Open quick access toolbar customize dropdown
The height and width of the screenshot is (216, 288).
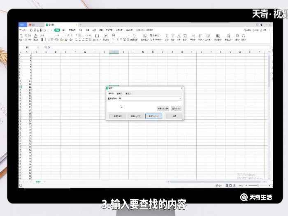click(51, 30)
